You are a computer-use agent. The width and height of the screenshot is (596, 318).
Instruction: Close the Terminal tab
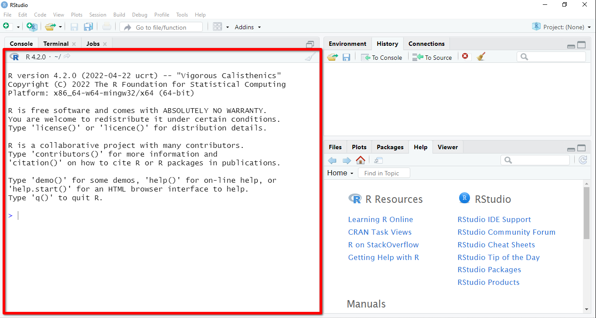(74, 44)
